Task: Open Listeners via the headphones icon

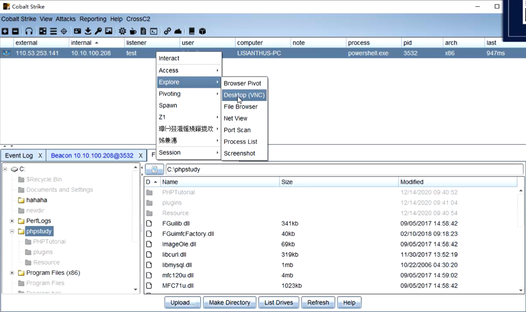Action: (29, 31)
